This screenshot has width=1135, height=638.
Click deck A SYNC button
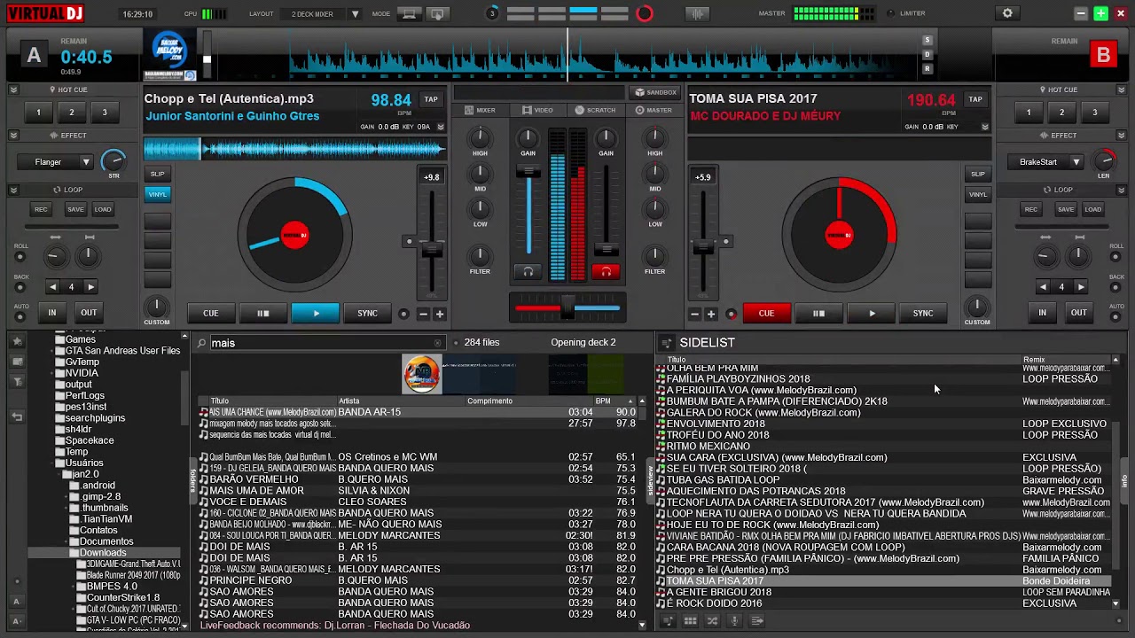point(367,313)
